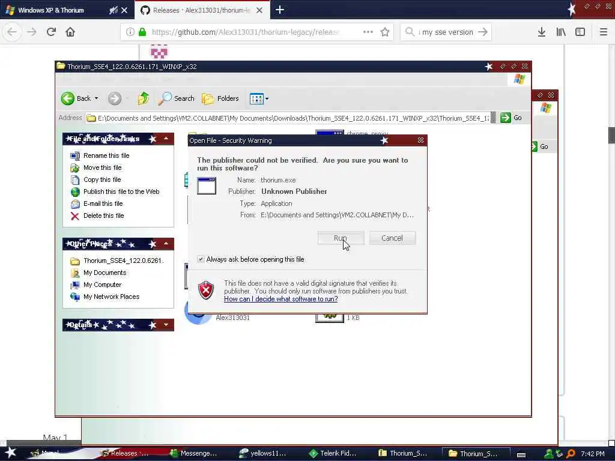The image size is (615, 461).
Task: Switch to Telerik Fiddler taskbar button
Action: click(x=333, y=453)
